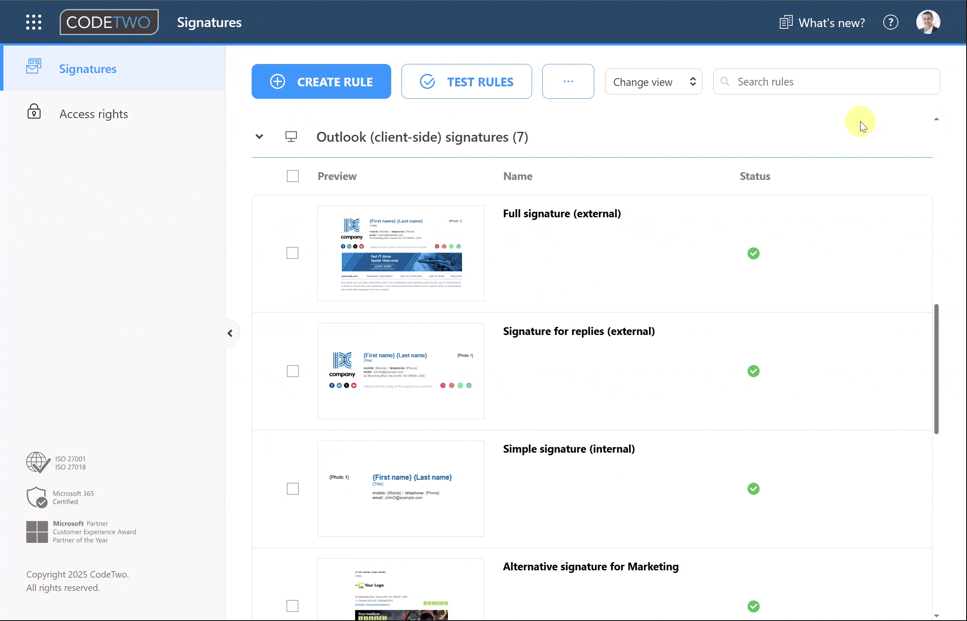Screen dimensions: 967x621
Task: Open the Full signature (external) preview thumbnail
Action: tap(401, 253)
